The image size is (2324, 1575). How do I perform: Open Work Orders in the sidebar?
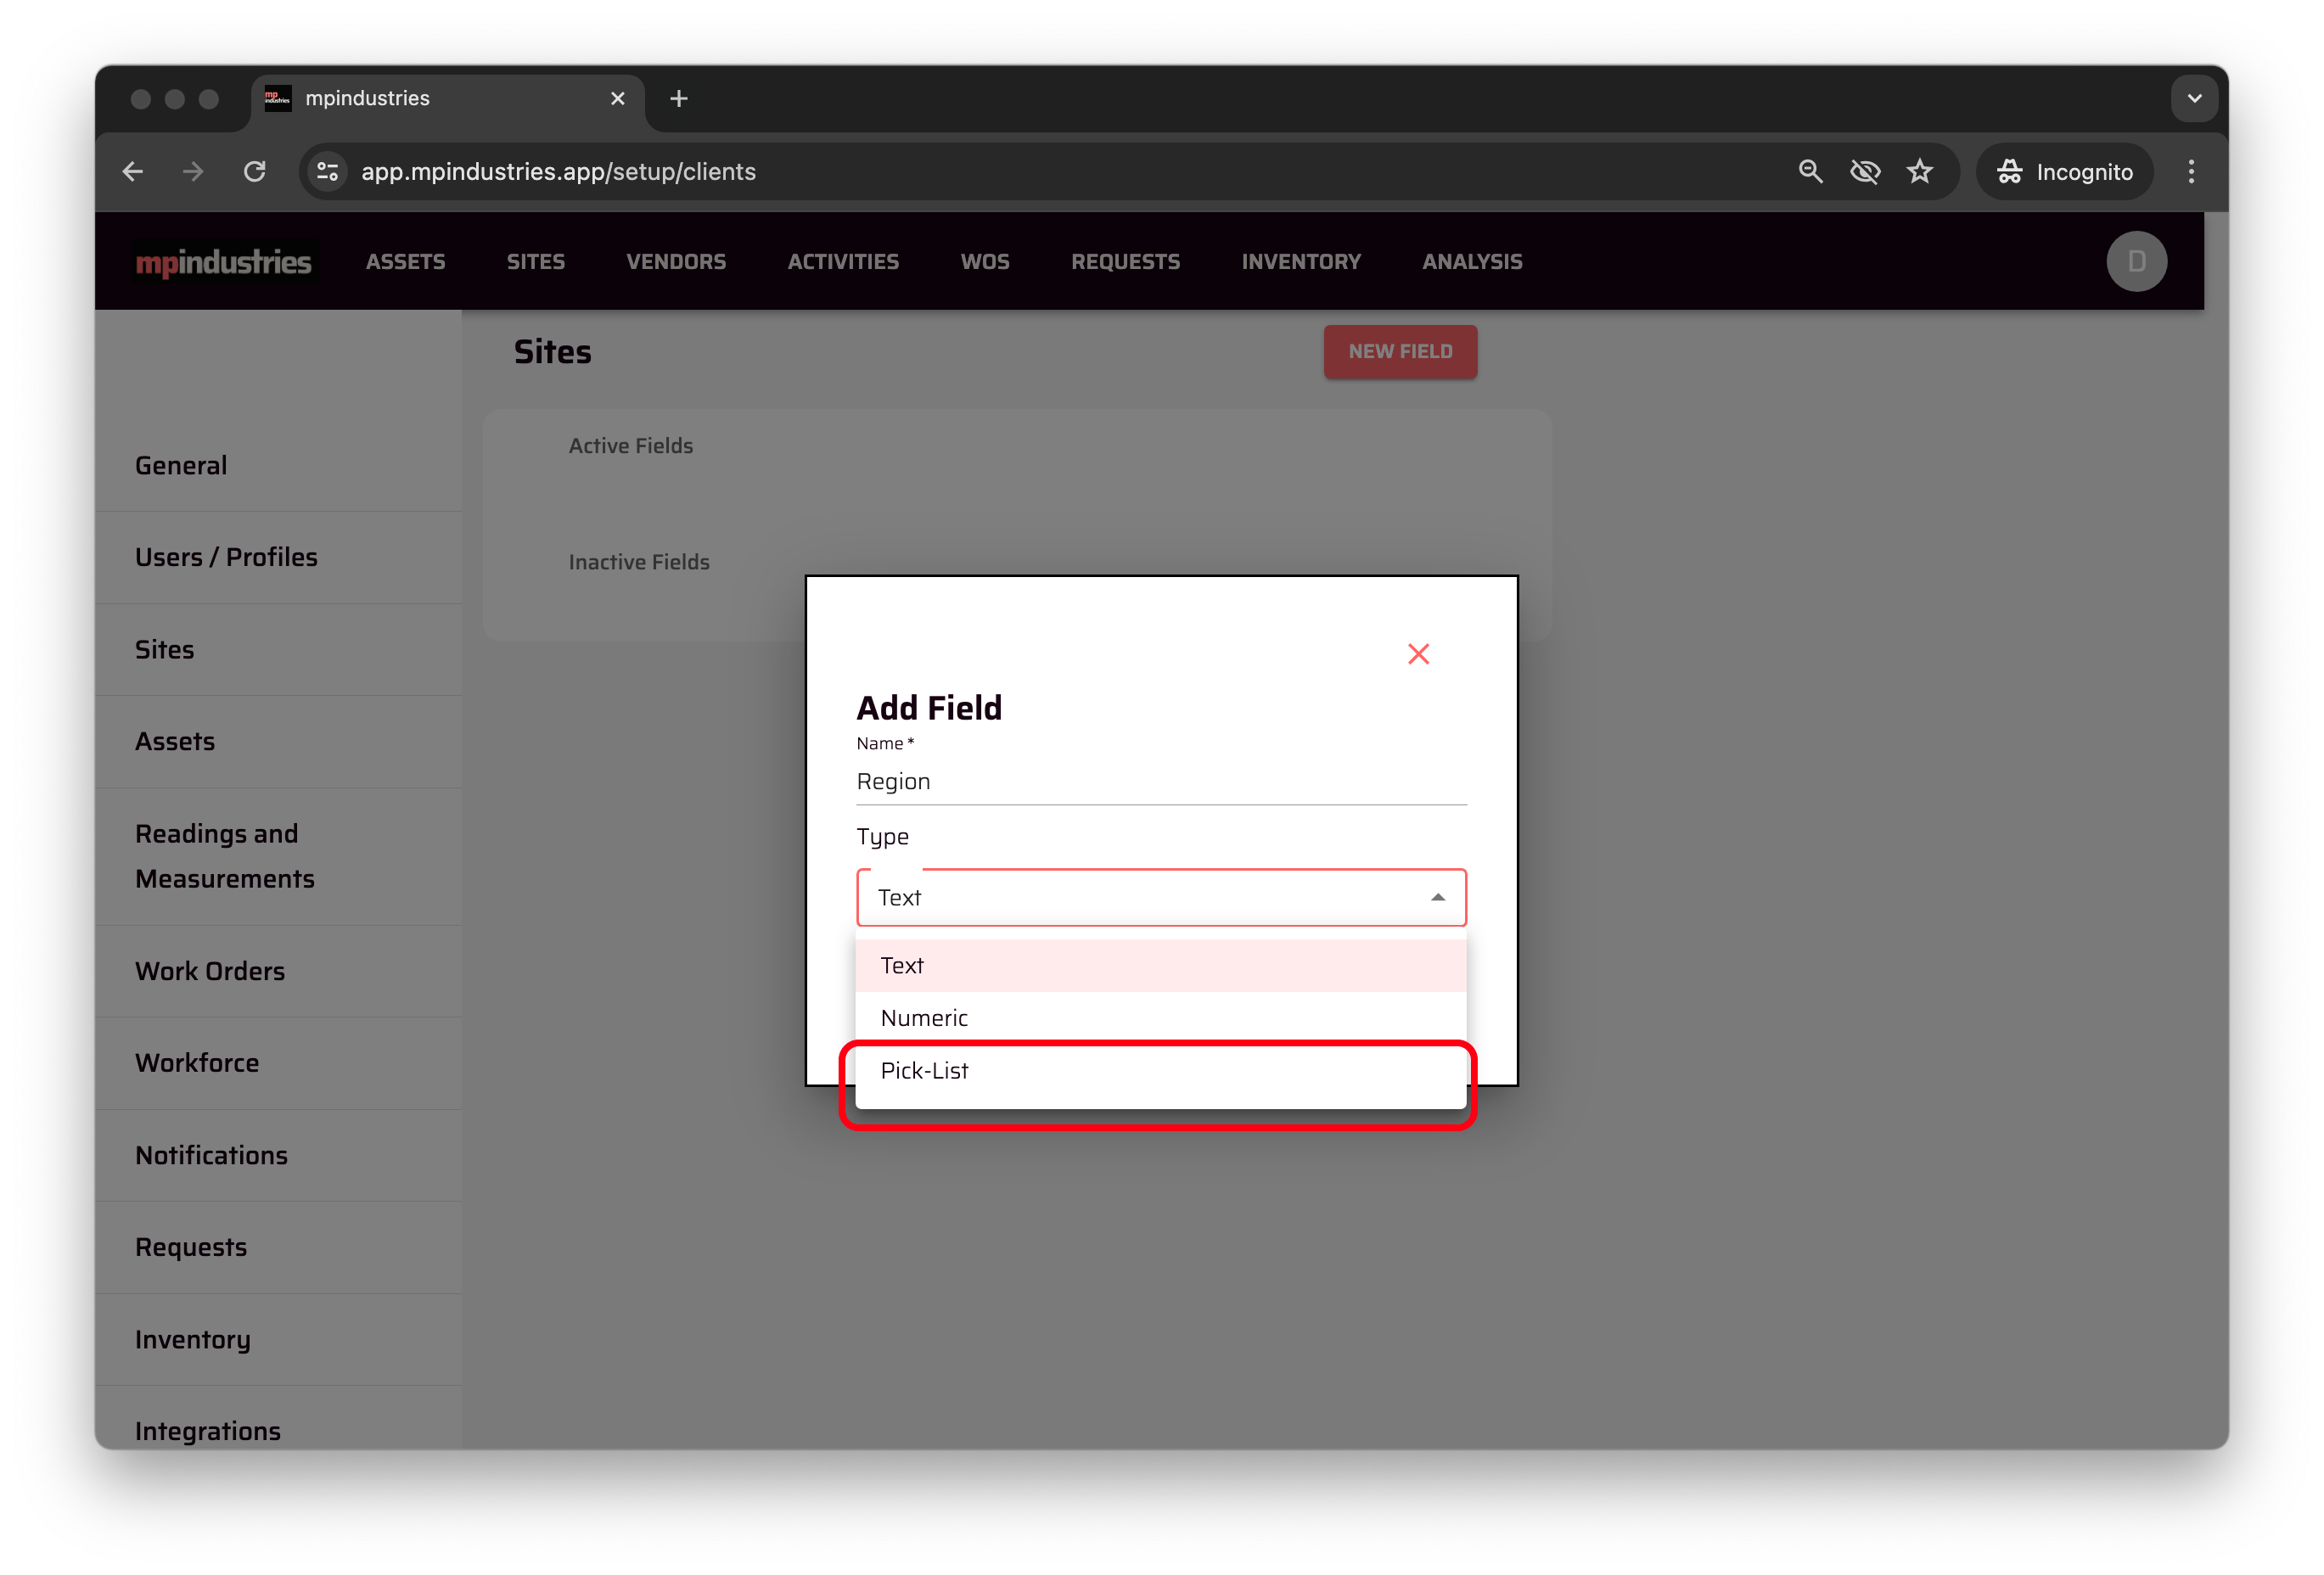210,972
